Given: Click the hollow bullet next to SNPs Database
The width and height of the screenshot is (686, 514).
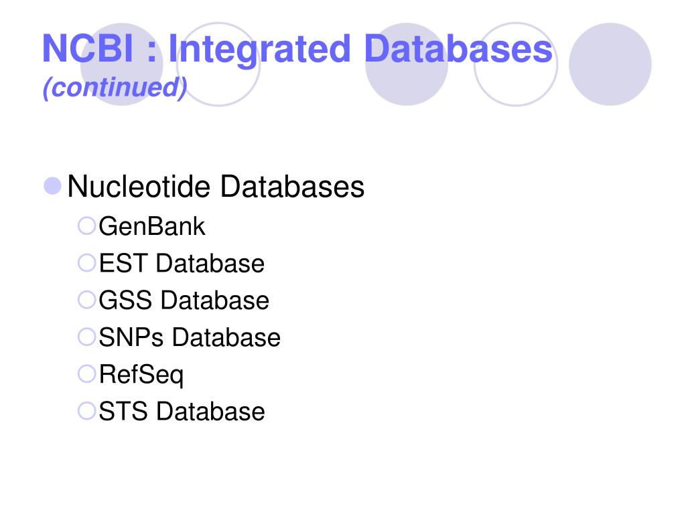Looking at the screenshot, I should tap(86, 337).
